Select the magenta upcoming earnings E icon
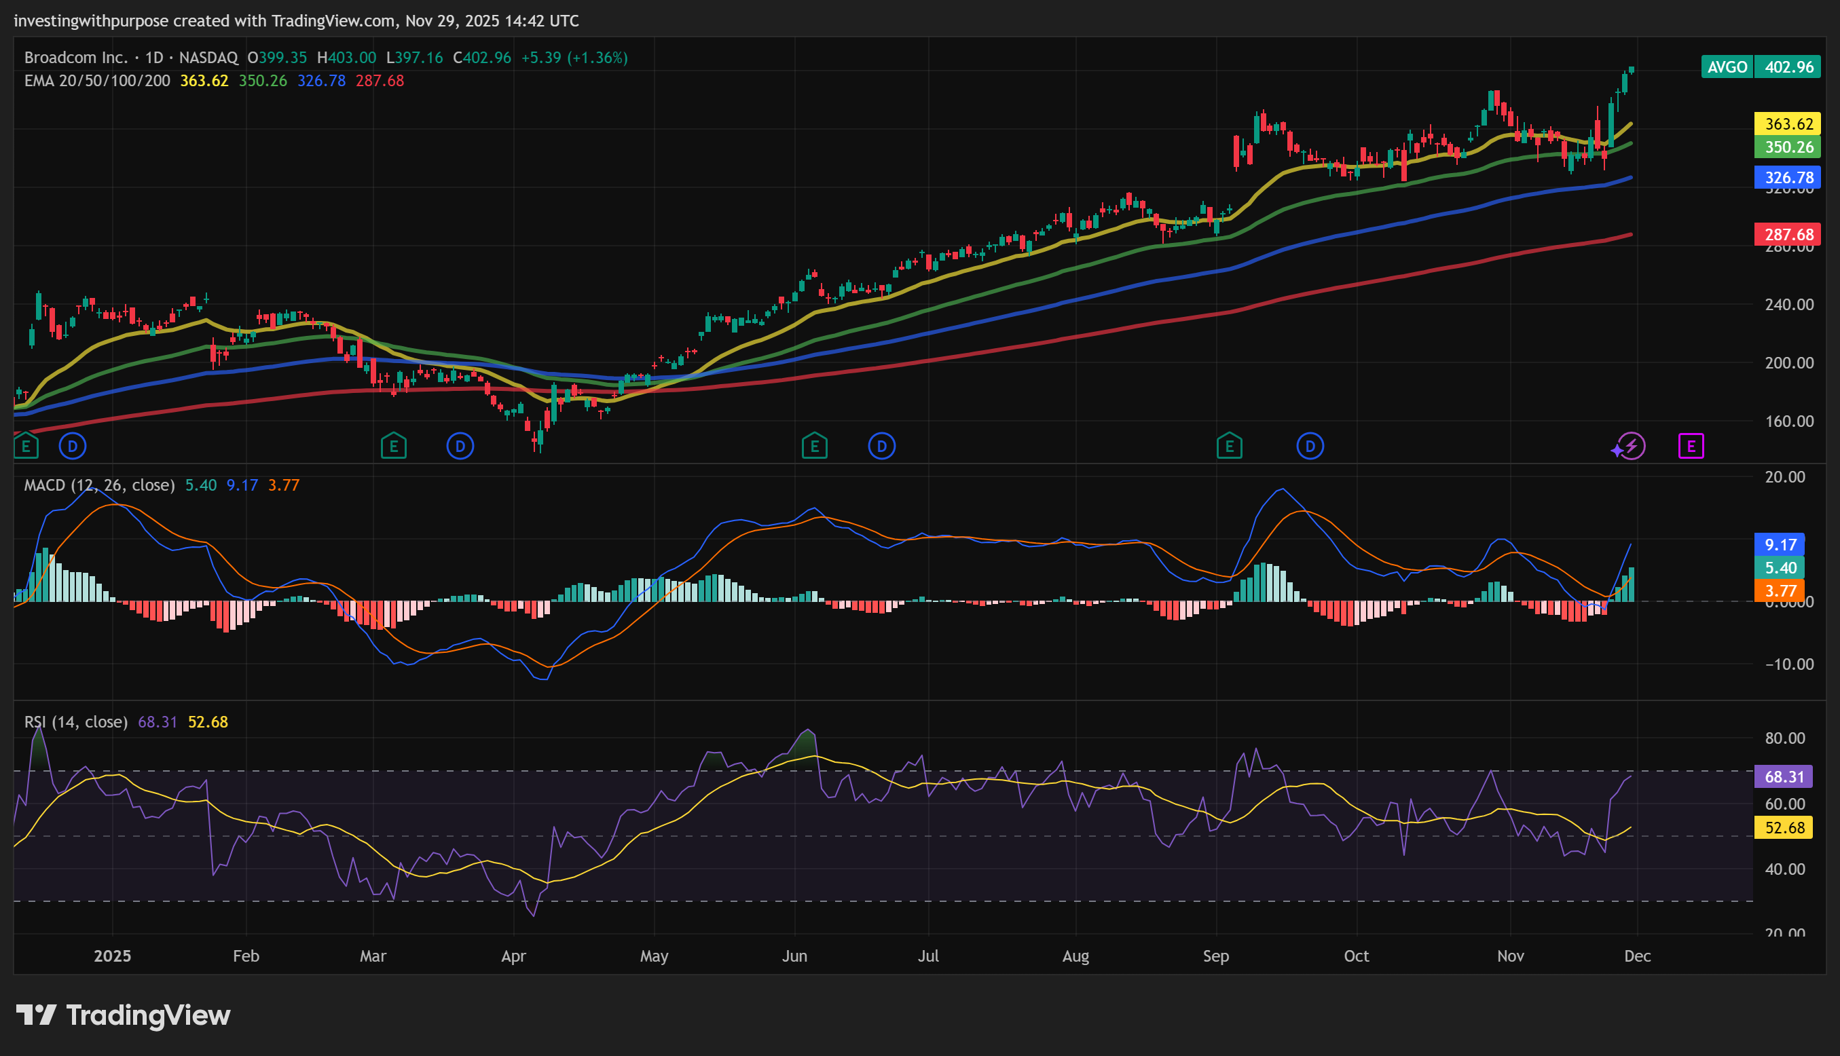This screenshot has width=1840, height=1056. point(1691,446)
